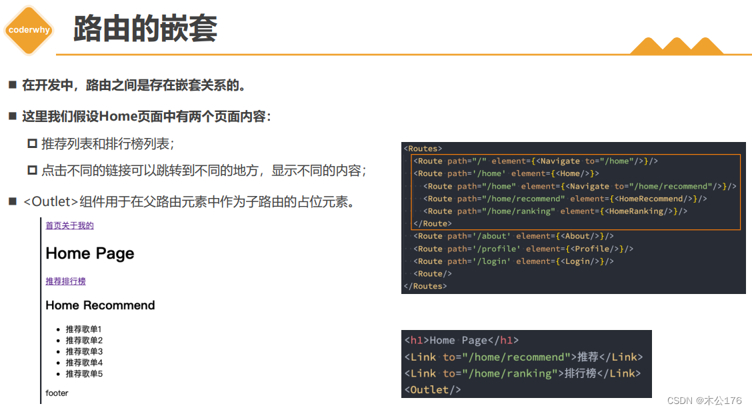Click the orange triangles decoration top right
Viewport: 752px width, 412px height.
coord(678,46)
